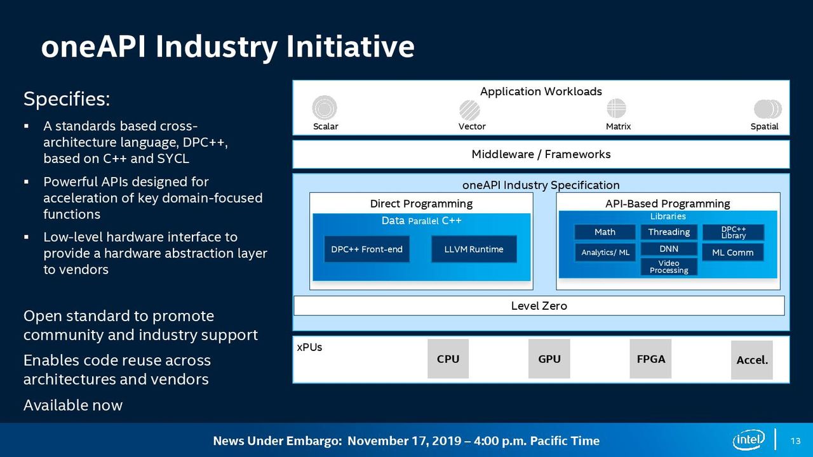Click the Level Zero bar
Image resolution: width=813 pixels, height=457 pixels.
click(539, 306)
